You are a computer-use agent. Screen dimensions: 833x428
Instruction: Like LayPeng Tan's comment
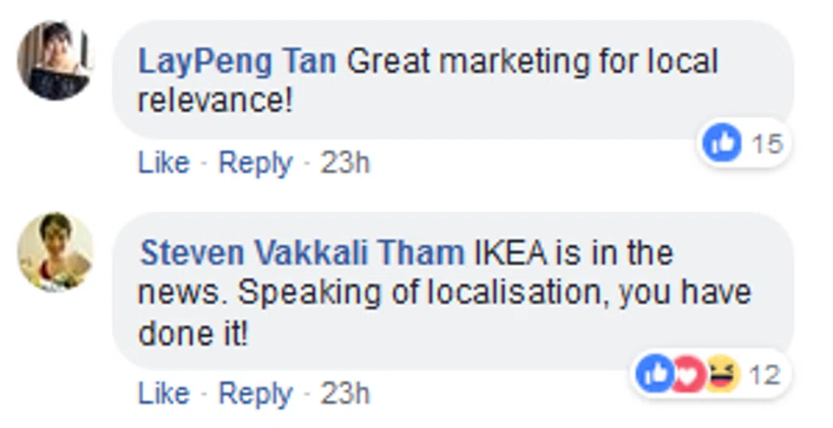pyautogui.click(x=163, y=162)
